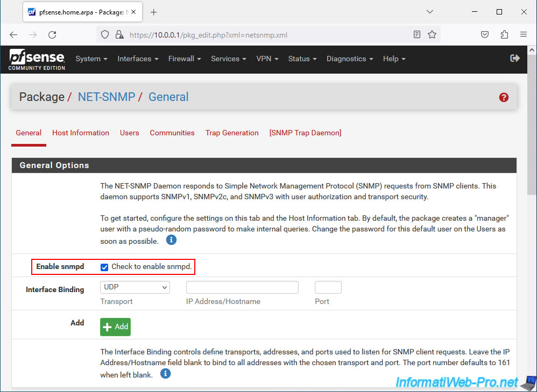Select the pfsense.home.arpa browser tab
The height and width of the screenshot is (392, 537).
(82, 12)
